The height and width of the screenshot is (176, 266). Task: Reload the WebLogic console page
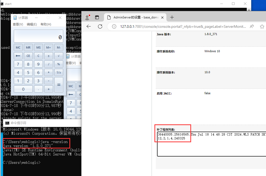[x=100, y=26]
